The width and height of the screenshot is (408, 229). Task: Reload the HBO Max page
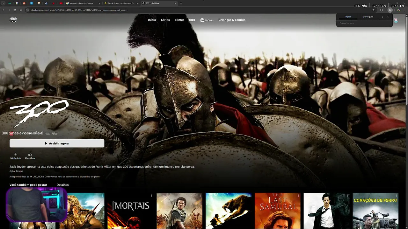click(x=15, y=10)
